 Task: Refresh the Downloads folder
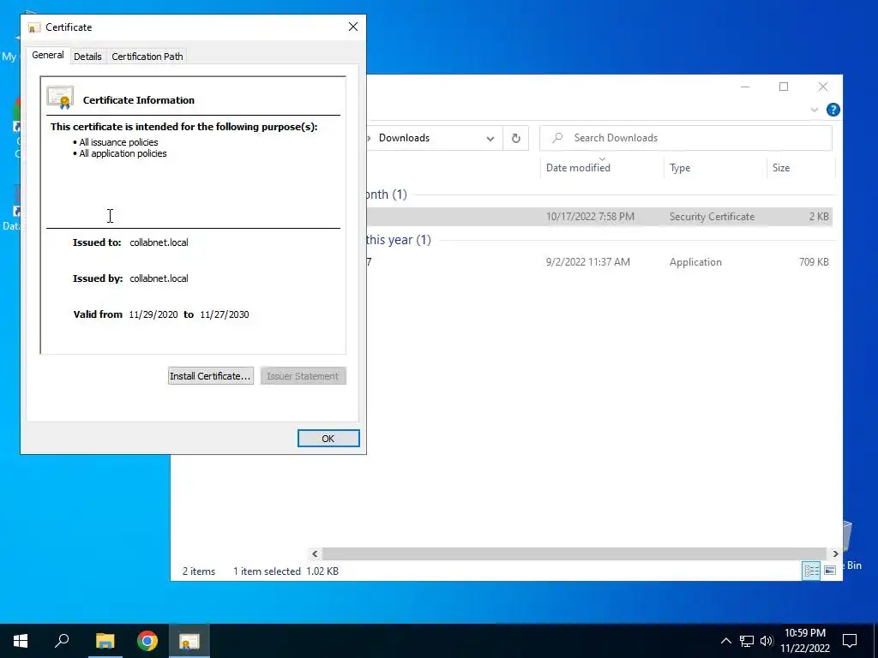point(515,138)
